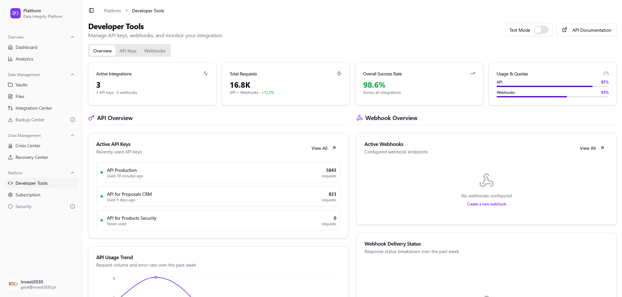The height and width of the screenshot is (297, 622).
Task: Select the Analytics sidebar icon
Action: (11, 59)
